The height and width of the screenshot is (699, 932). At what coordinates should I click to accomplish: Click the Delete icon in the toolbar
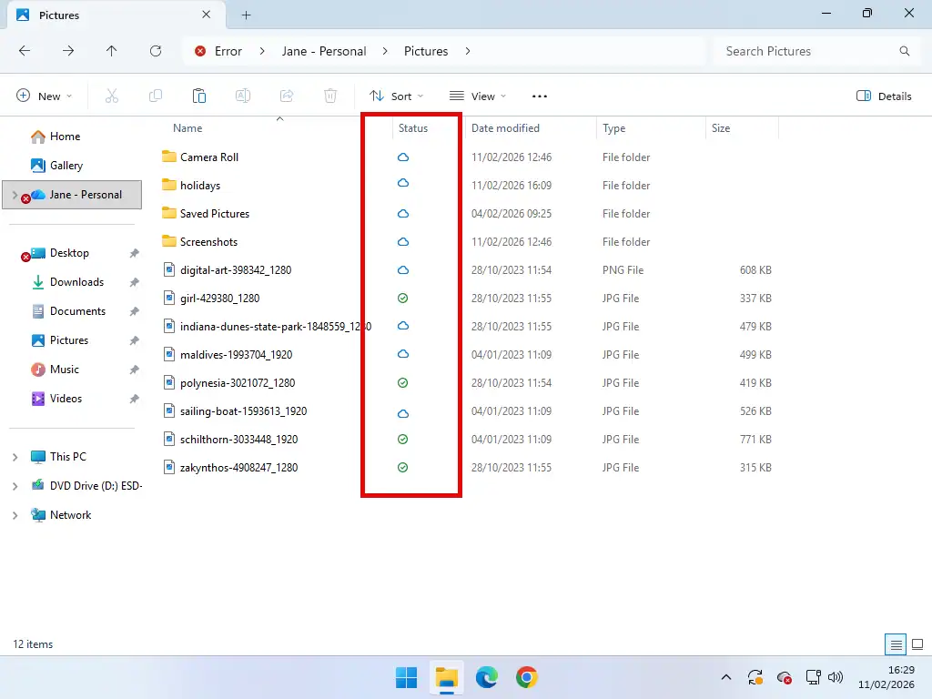pos(330,96)
